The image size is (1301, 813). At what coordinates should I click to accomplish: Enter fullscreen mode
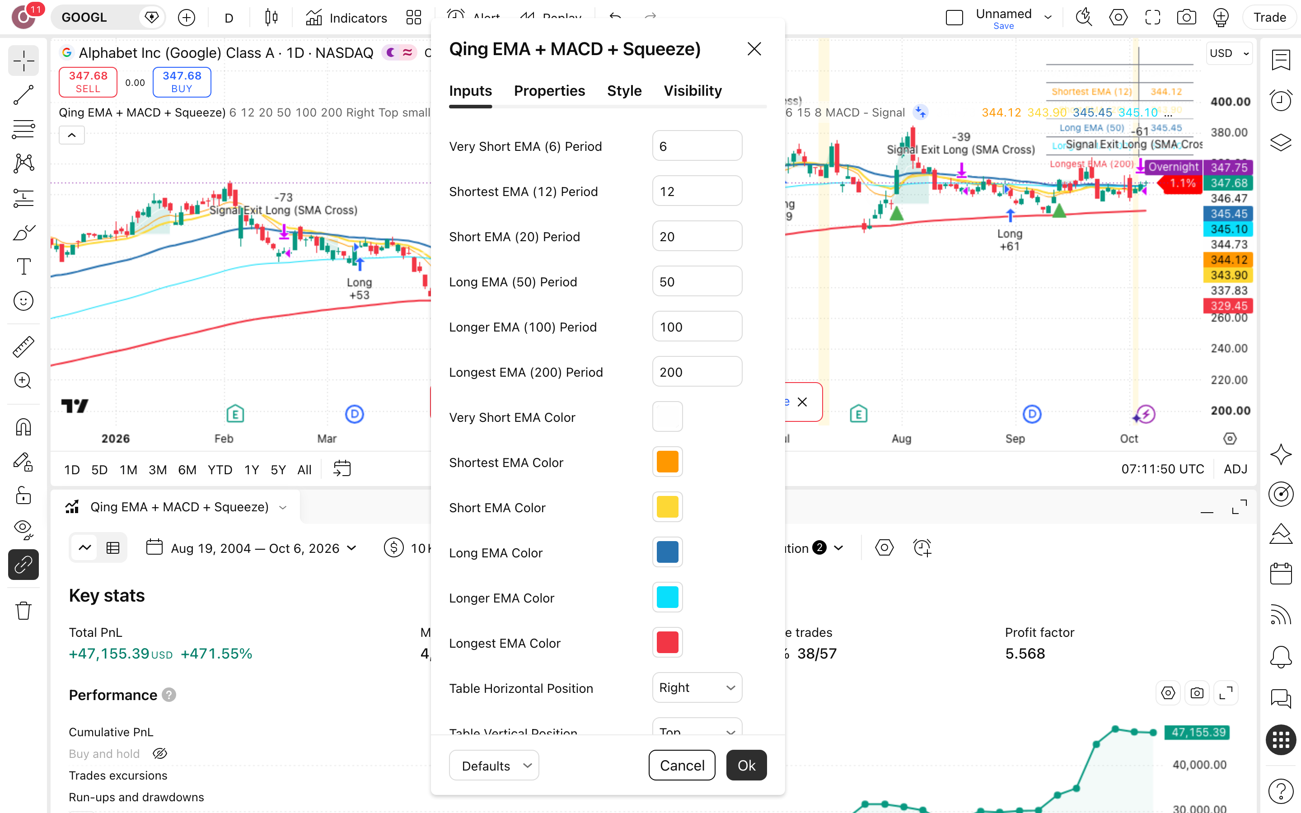[x=1152, y=17]
